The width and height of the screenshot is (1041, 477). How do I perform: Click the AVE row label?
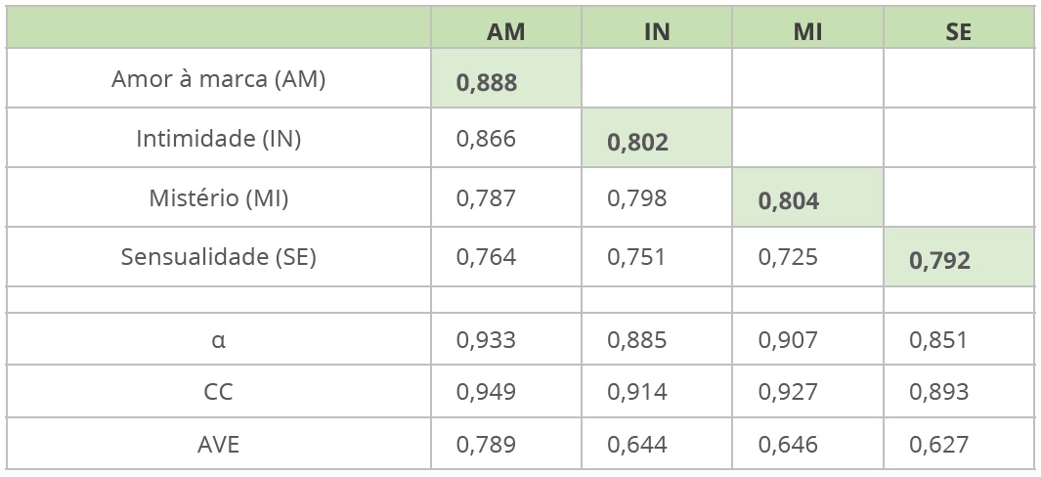(x=218, y=445)
